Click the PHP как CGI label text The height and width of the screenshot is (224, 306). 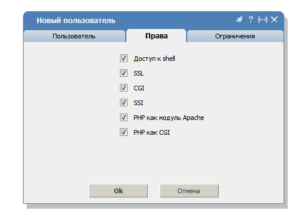[152, 132]
